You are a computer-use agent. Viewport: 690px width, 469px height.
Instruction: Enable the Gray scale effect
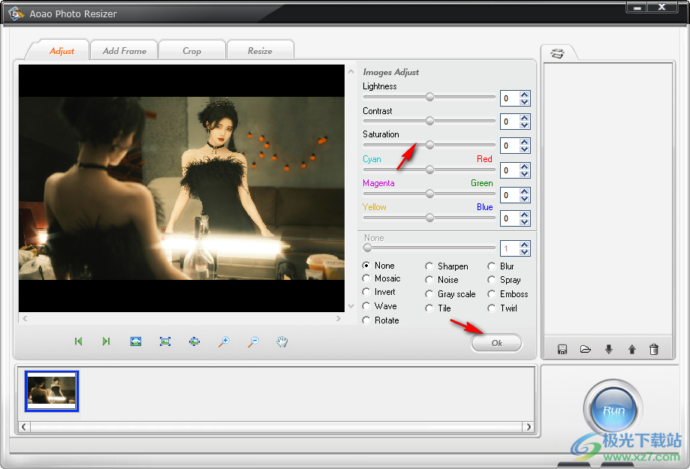428,294
